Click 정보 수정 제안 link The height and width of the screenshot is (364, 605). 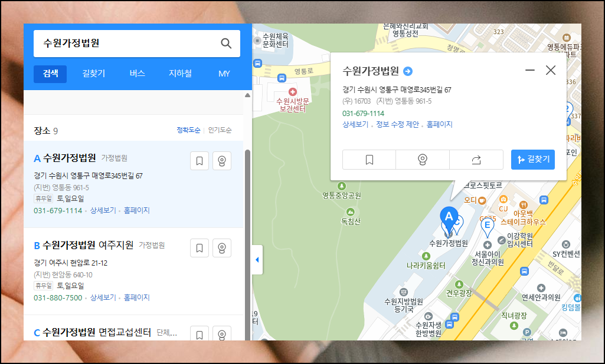(x=397, y=124)
